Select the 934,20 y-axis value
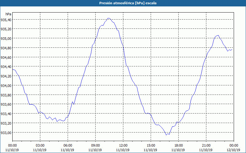 click(x=6, y=76)
